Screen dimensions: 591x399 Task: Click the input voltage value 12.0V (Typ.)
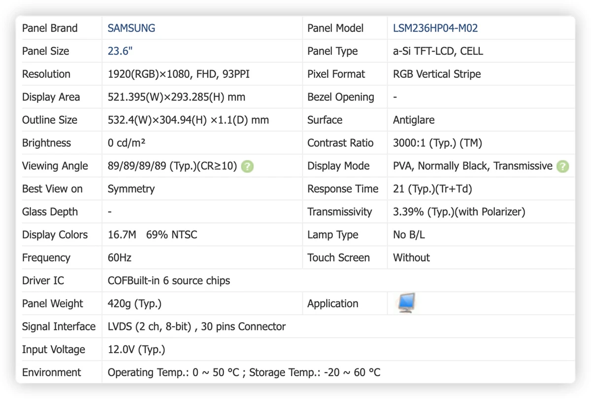point(136,350)
